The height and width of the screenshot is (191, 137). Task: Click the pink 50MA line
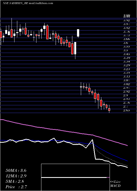coord(64,131)
